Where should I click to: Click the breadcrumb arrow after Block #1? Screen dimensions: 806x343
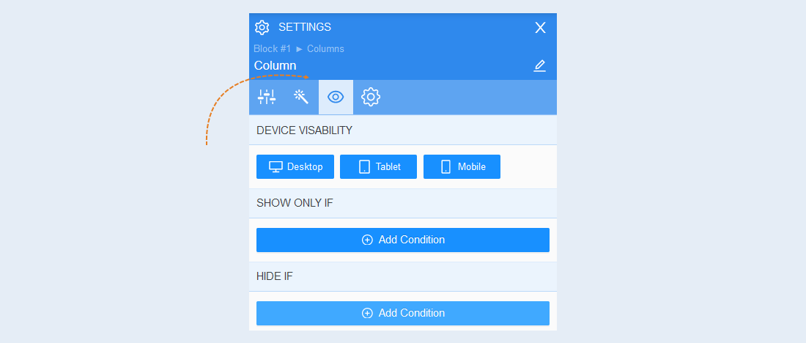click(x=299, y=49)
